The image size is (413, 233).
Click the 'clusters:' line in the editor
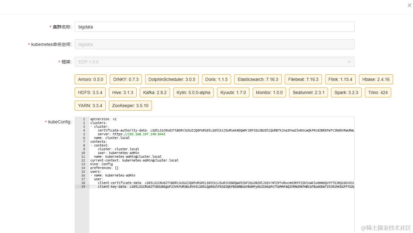coord(99,123)
